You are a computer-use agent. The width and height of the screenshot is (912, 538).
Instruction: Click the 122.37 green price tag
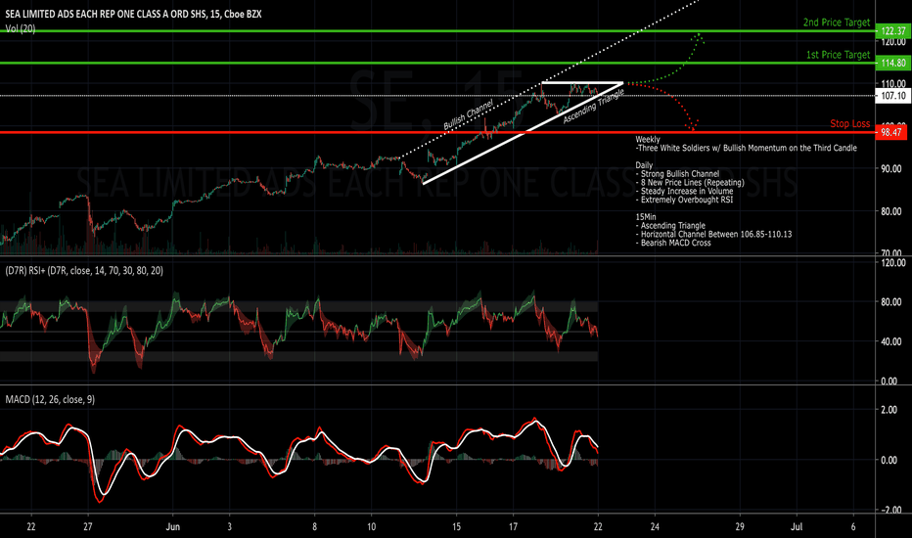click(892, 31)
